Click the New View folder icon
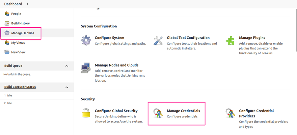Image resolution: width=297 pixels, height=135 pixels. (x=7, y=52)
